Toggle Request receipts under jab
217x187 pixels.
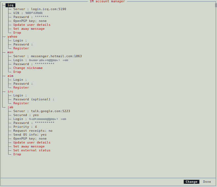(33, 131)
